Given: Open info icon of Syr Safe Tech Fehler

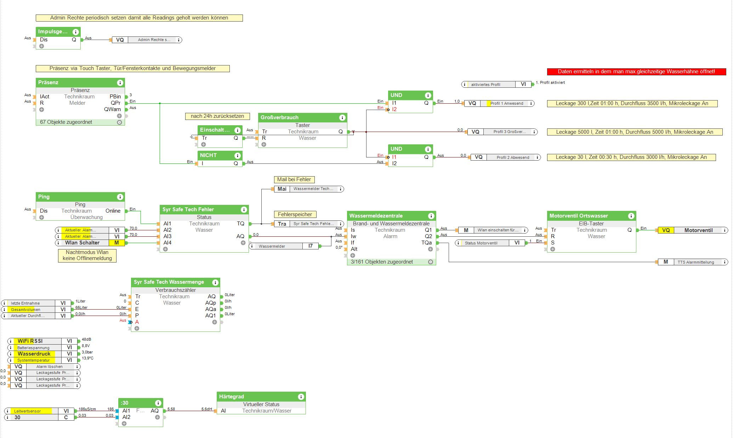Looking at the screenshot, I should tap(244, 209).
